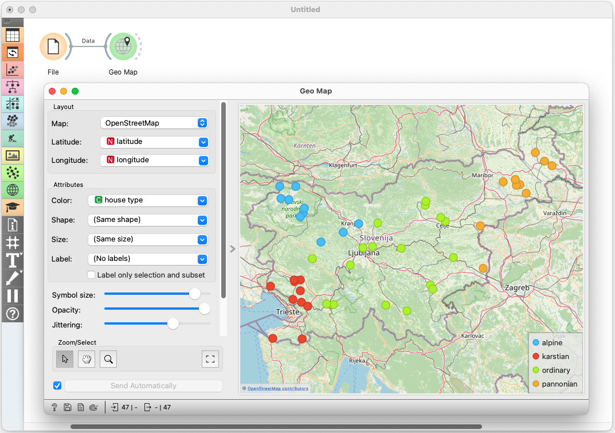Select the text annotation T tool
Screen dimensions: 615x433
13,260
